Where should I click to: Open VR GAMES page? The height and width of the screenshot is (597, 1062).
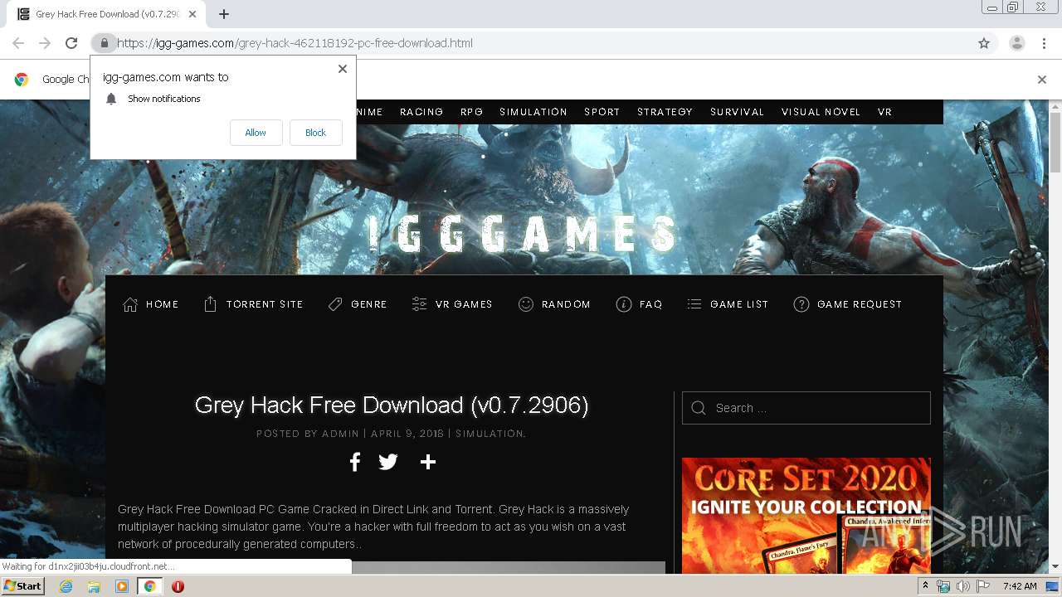pos(452,304)
